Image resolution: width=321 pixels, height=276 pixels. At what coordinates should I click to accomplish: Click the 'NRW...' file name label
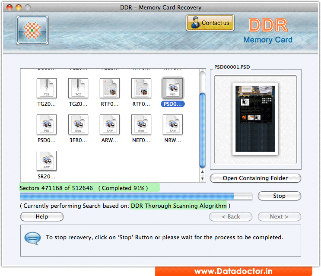(x=172, y=140)
